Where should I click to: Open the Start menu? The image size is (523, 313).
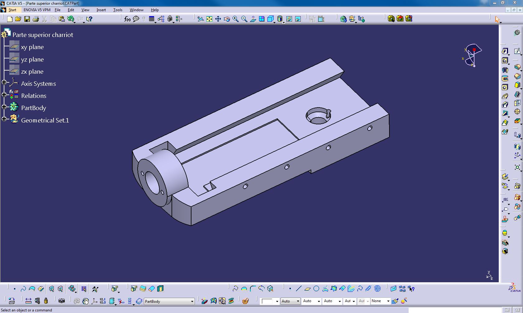tap(12, 10)
